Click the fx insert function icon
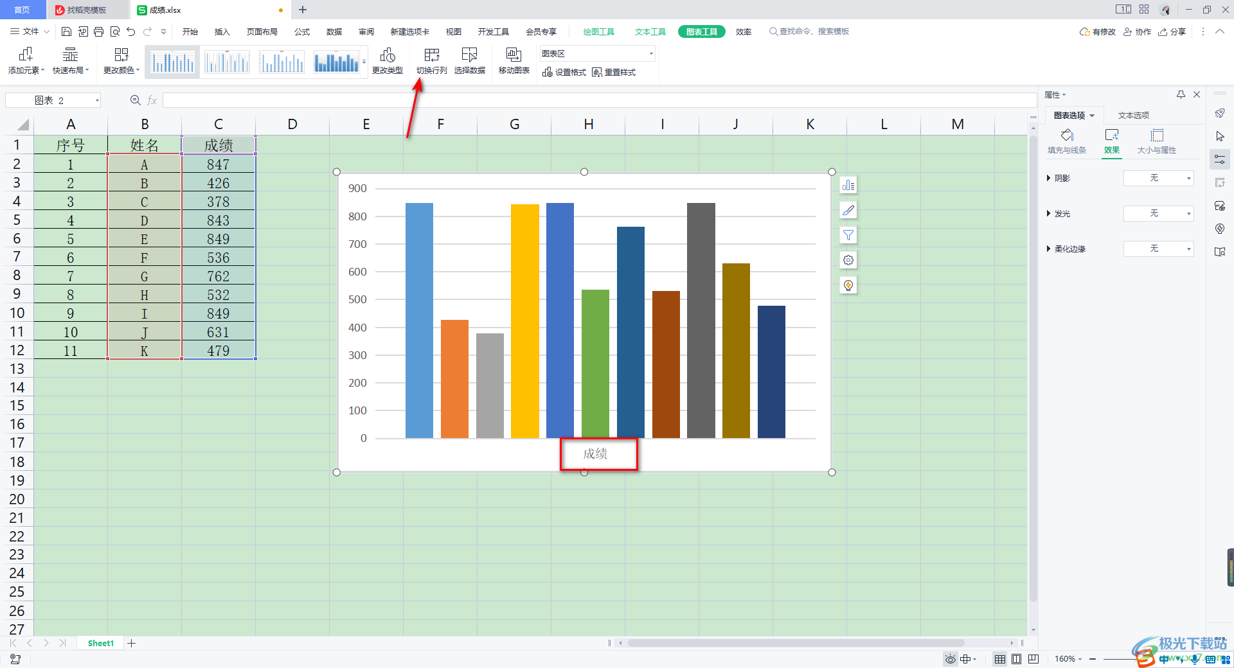Viewport: 1234px width, 668px height. coord(152,100)
